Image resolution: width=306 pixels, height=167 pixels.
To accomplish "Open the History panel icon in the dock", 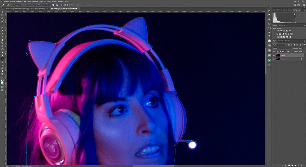I will pos(269,11).
